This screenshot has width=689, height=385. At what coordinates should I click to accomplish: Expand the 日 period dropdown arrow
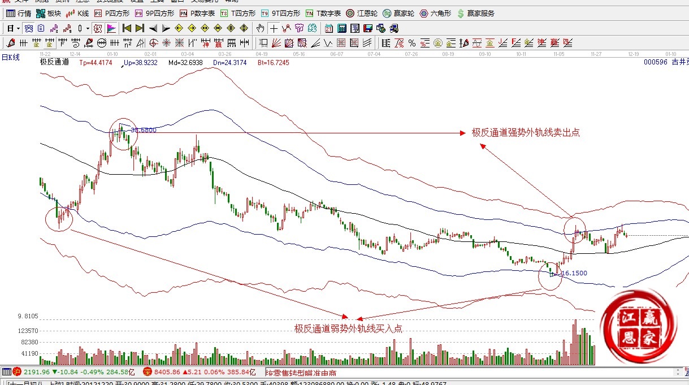(x=18, y=28)
